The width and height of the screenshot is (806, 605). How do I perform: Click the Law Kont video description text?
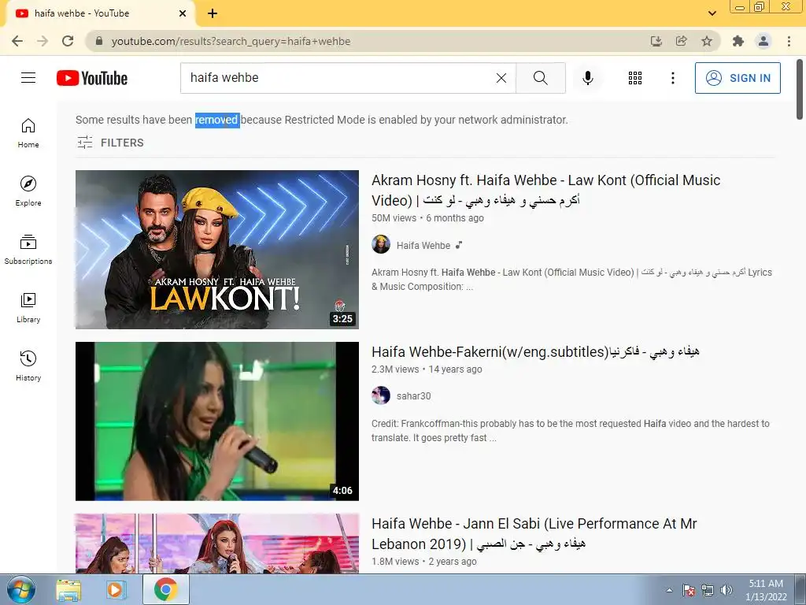click(571, 280)
